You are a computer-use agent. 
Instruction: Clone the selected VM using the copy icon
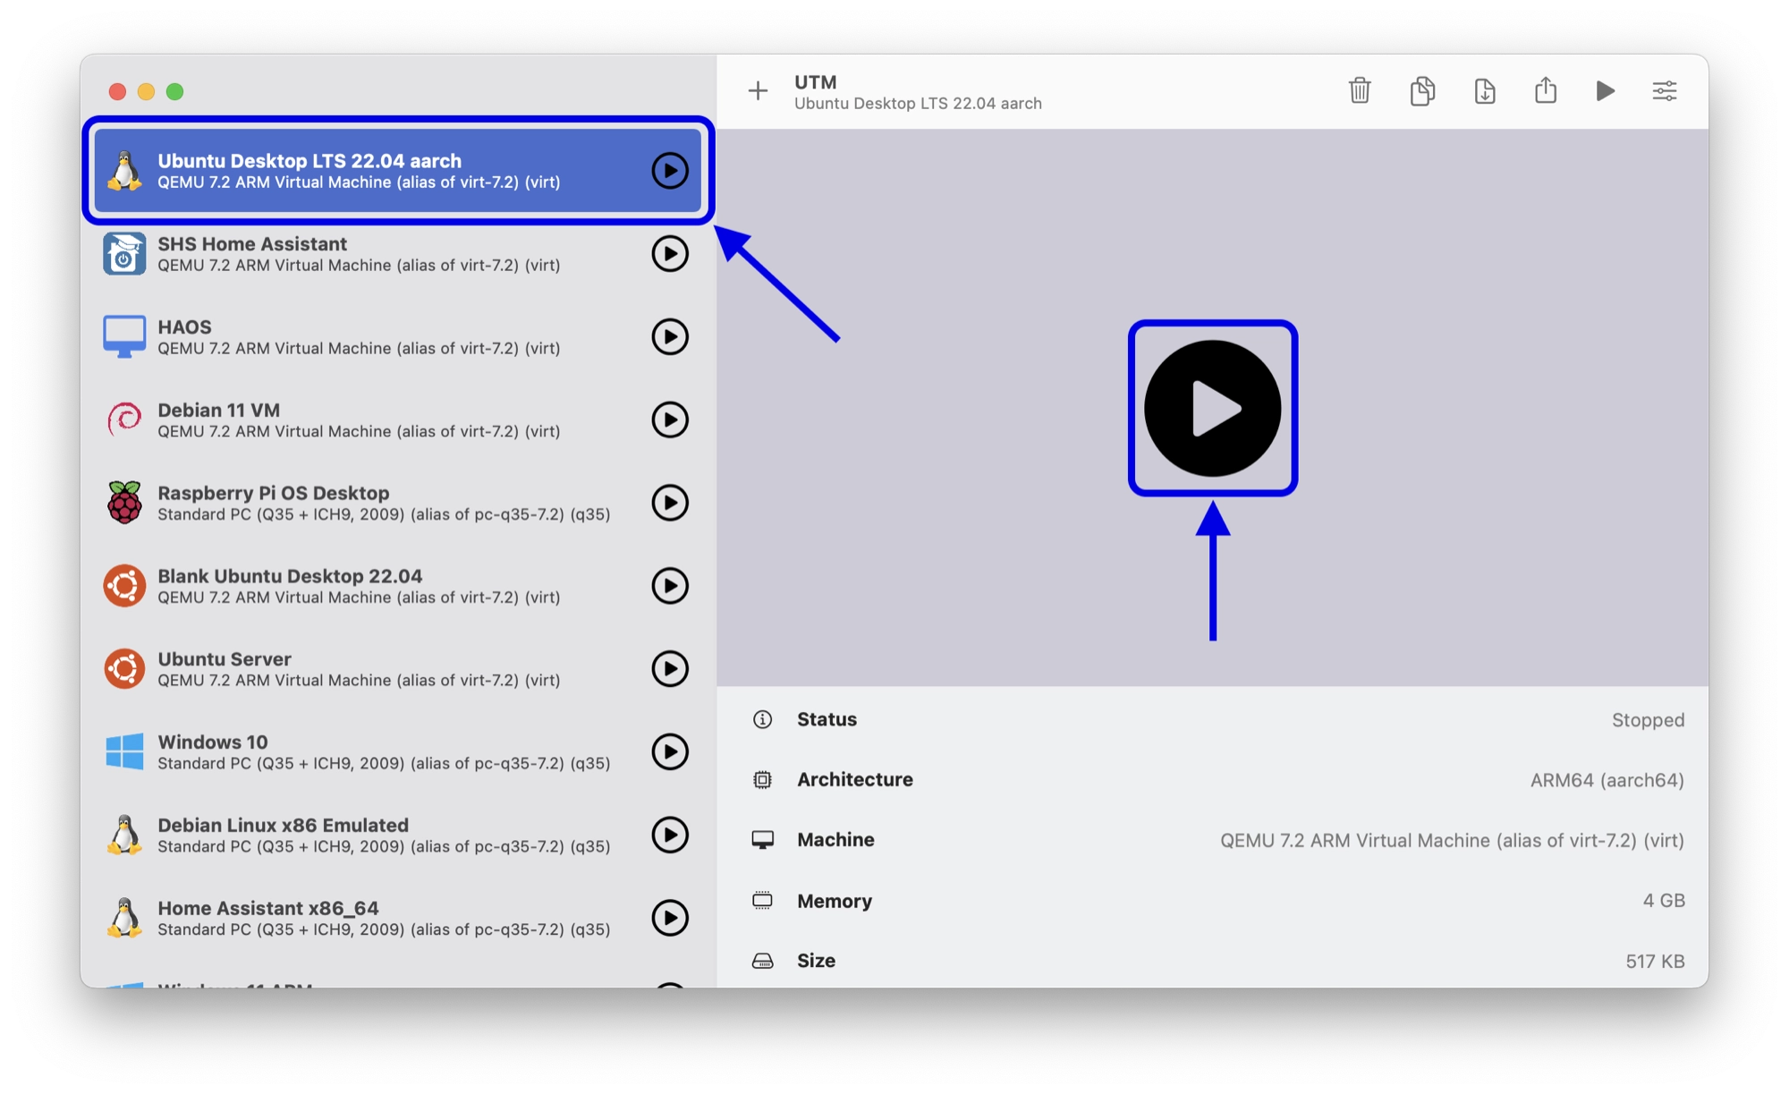tap(1422, 90)
